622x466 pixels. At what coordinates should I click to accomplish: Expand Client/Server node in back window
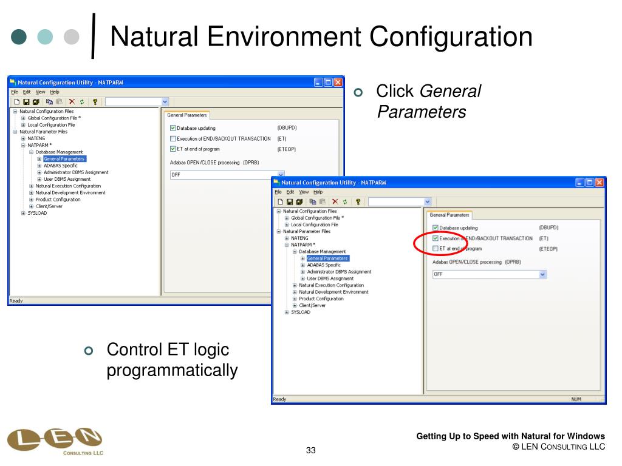(x=31, y=206)
